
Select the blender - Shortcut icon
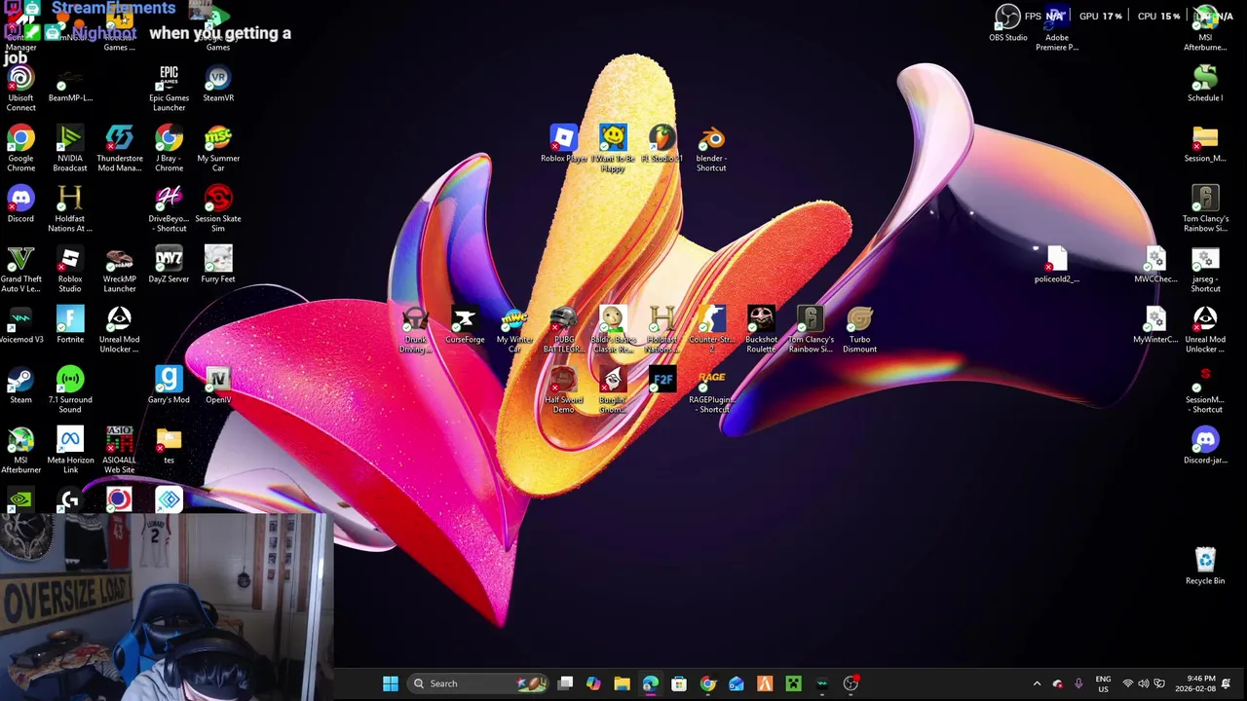[711, 148]
